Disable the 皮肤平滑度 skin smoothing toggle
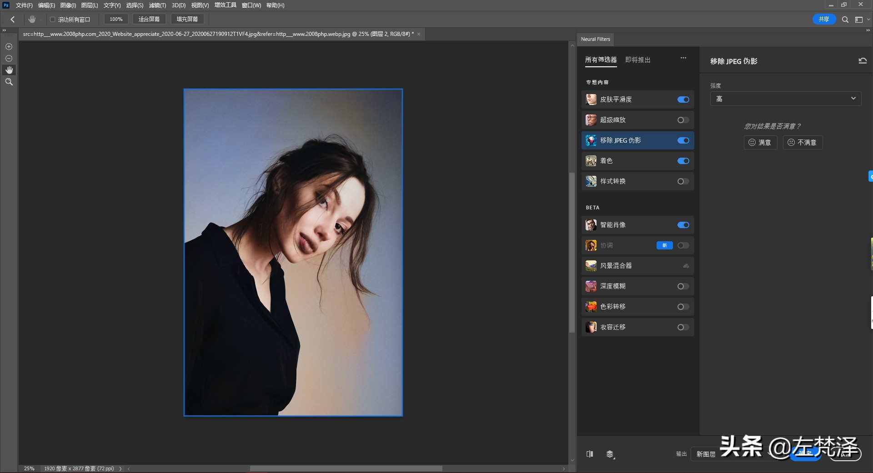The height and width of the screenshot is (473, 873). coord(682,100)
